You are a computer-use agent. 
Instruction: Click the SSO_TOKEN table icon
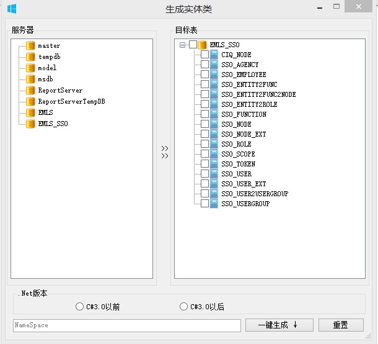point(214,164)
